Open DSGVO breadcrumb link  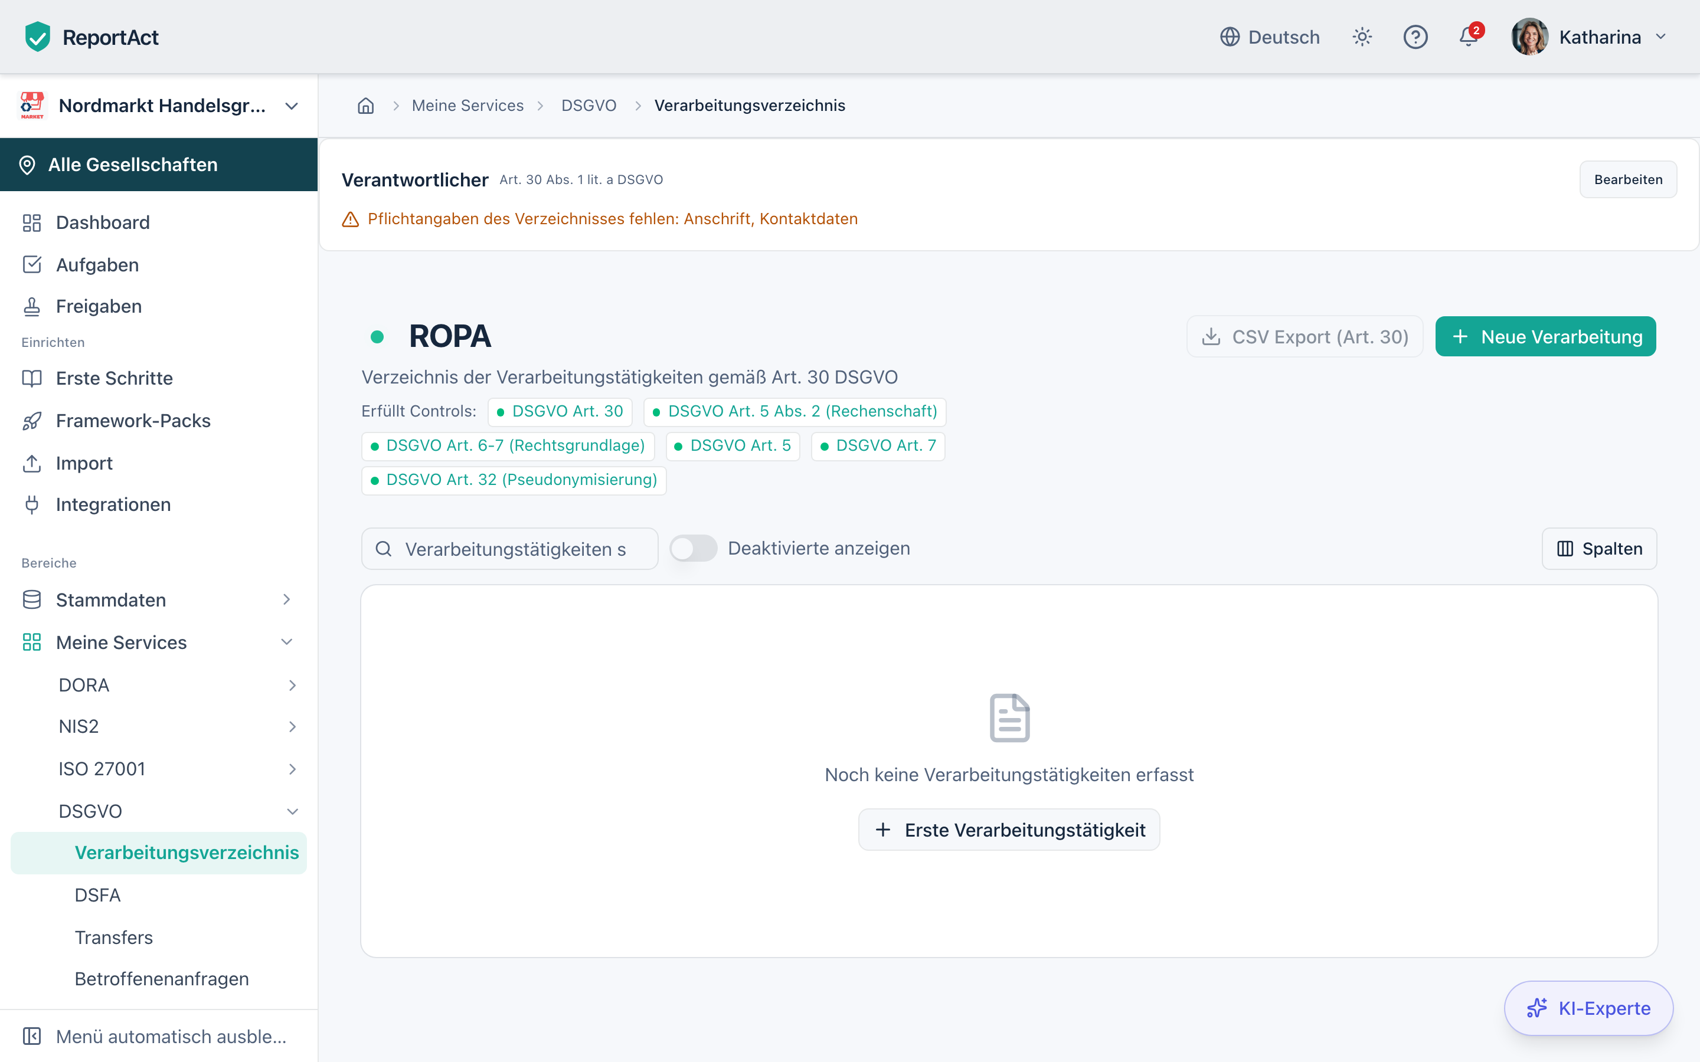[589, 106]
